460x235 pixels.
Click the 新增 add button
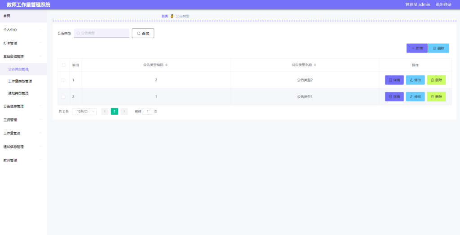[417, 48]
